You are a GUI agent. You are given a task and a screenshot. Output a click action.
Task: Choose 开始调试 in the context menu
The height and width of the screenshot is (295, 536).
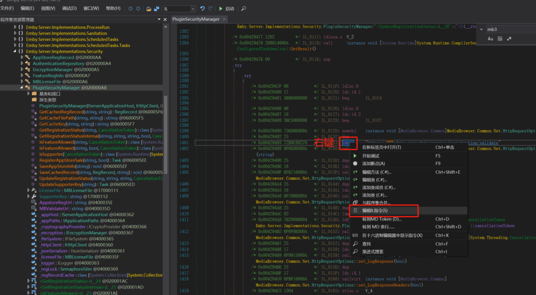point(409,156)
